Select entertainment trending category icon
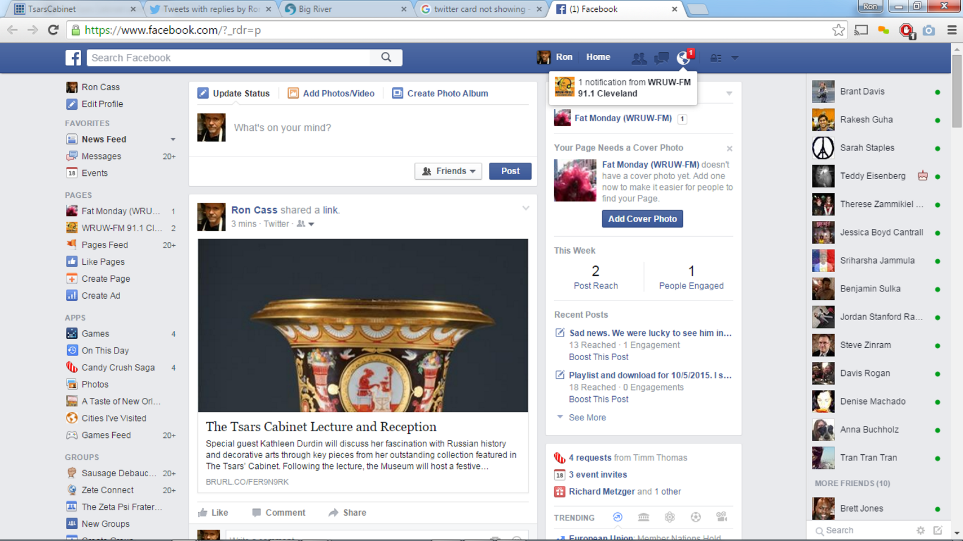This screenshot has width=963, height=541. coord(721,517)
